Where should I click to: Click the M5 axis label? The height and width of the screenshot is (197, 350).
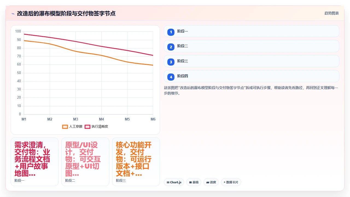(x=127, y=119)
